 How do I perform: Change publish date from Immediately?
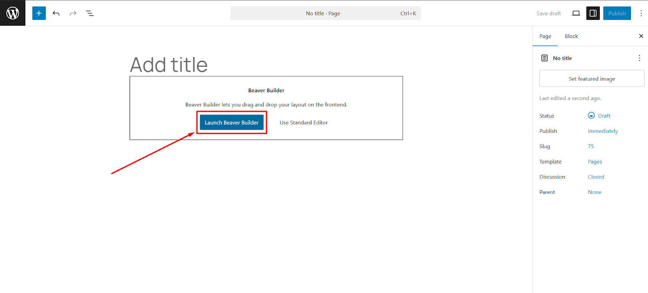point(603,131)
